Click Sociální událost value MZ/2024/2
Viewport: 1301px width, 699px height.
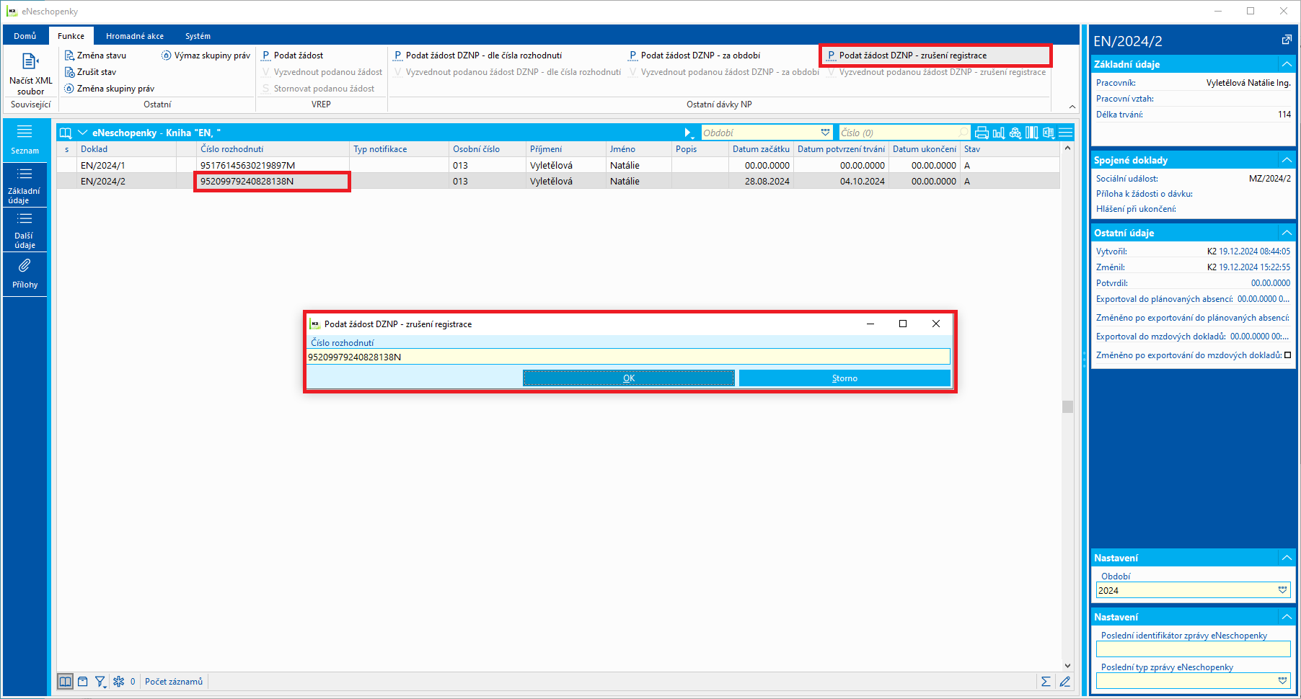pos(1270,179)
